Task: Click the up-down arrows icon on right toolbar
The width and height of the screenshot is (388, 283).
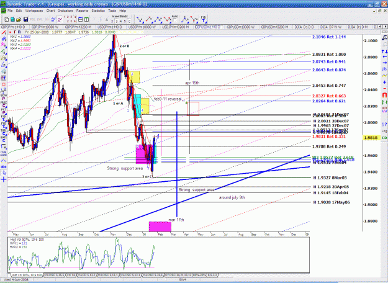Action: pos(384,52)
